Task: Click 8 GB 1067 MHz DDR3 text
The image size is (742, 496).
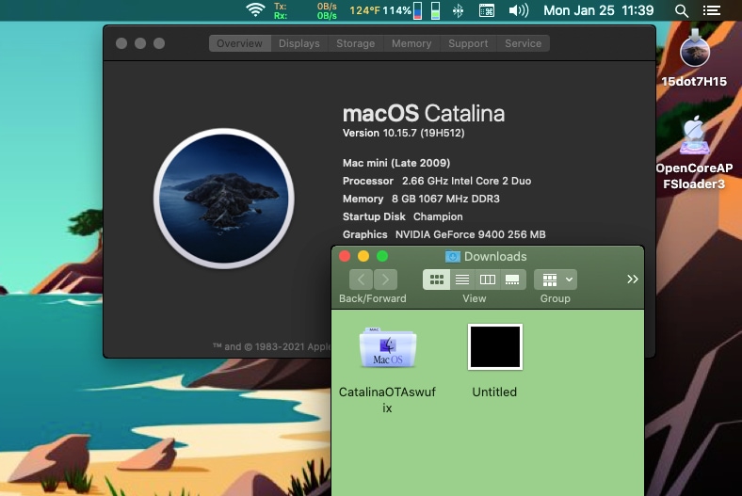Action: click(445, 200)
